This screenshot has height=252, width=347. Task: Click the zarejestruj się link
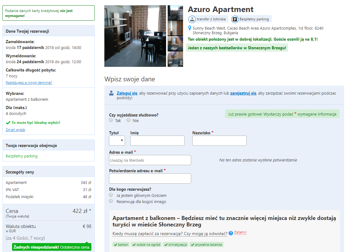[x=243, y=93]
